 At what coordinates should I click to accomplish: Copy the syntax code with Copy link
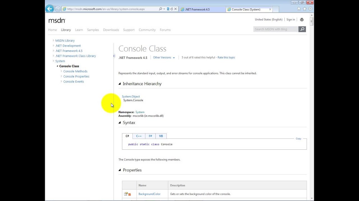pyautogui.click(x=298, y=138)
